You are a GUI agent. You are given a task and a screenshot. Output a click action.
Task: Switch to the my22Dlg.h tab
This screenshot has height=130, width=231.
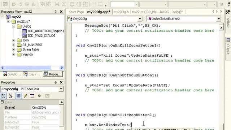[x=121, y=12]
